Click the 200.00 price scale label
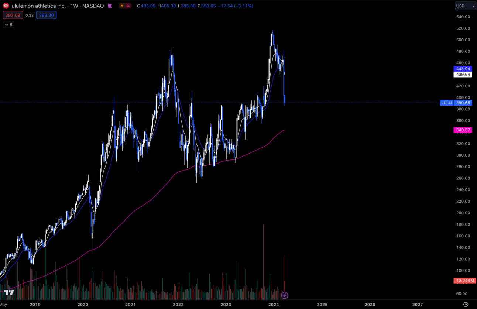477x309 pixels. pos(463,213)
